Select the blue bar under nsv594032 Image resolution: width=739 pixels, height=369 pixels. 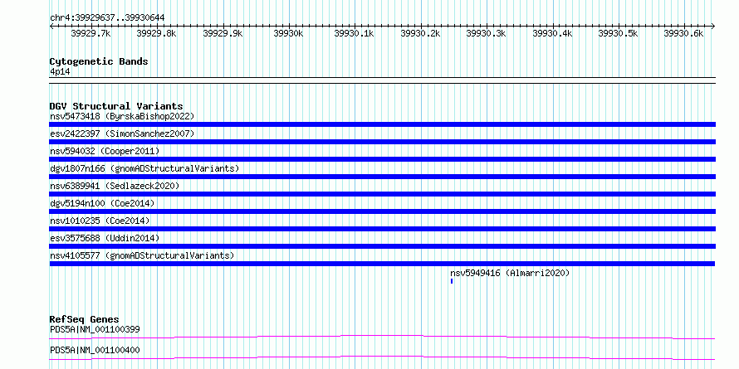[x=383, y=159]
